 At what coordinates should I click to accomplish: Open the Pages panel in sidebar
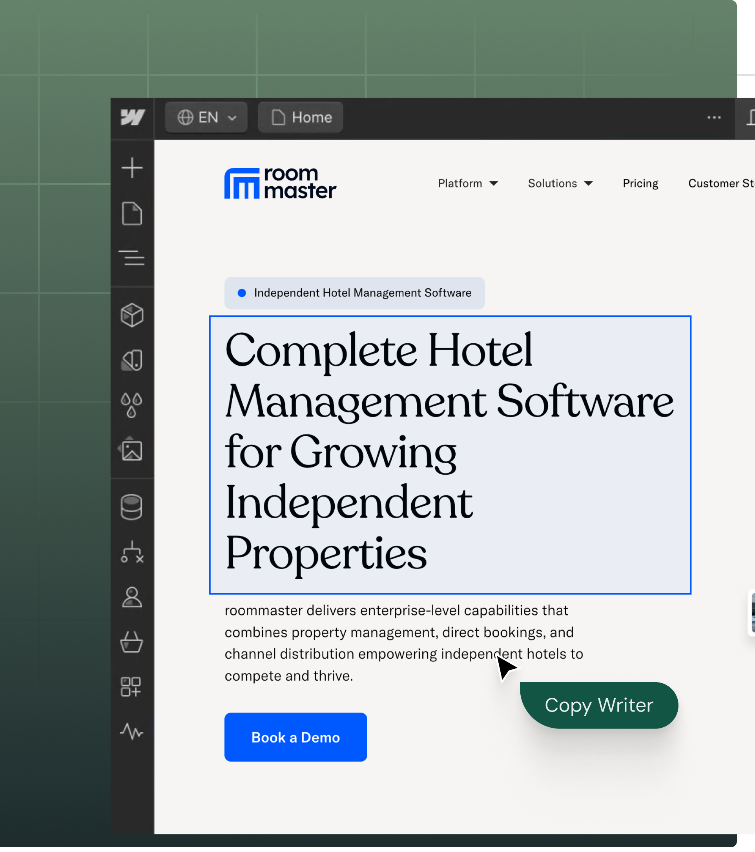coord(132,213)
